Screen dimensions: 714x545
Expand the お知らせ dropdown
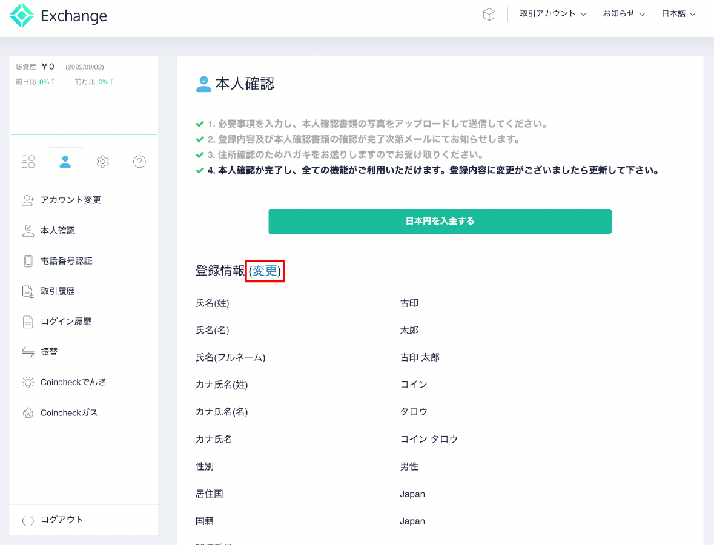(x=623, y=14)
